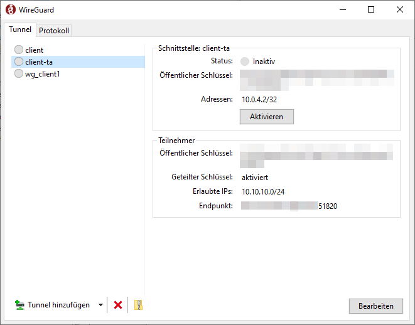Select the client-ta tunnel entry
Image resolution: width=415 pixels, height=325 pixels.
pos(38,61)
